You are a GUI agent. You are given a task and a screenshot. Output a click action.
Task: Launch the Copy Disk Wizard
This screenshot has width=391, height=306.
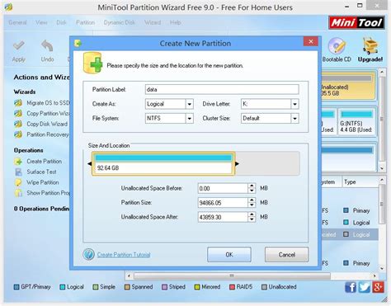point(41,124)
